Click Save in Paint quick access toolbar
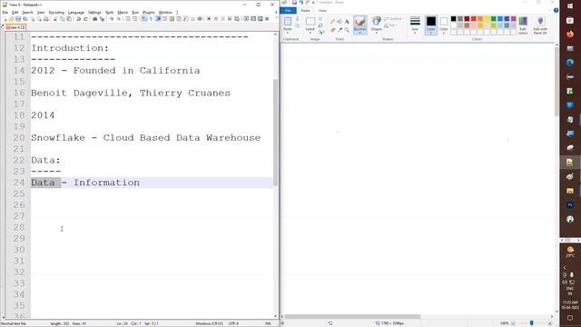The width and height of the screenshot is (581, 327). click(294, 3)
